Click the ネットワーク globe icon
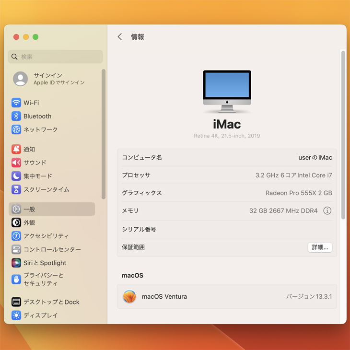The width and height of the screenshot is (350, 350). pyautogui.click(x=16, y=129)
